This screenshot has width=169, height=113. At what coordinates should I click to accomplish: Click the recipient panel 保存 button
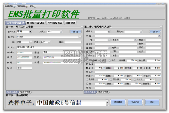155,32
